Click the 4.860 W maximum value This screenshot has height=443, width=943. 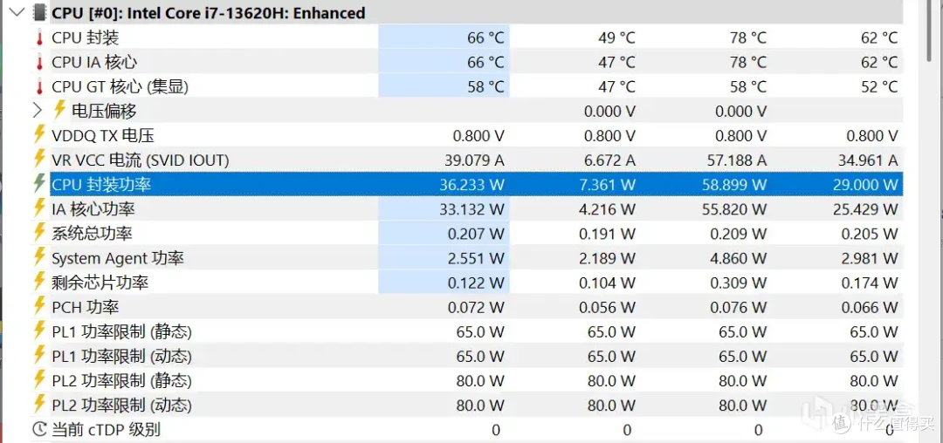tap(739, 258)
